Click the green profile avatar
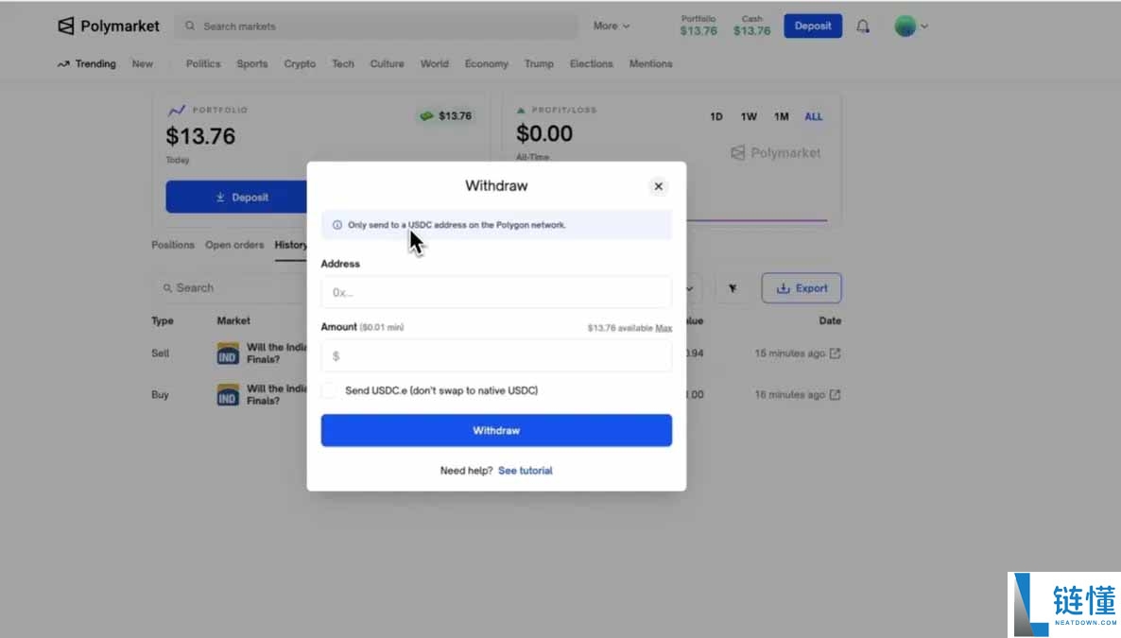Image resolution: width=1121 pixels, height=638 pixels. (x=905, y=26)
